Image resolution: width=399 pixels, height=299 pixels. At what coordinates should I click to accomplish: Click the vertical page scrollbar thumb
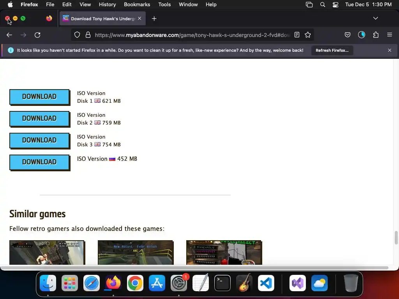pos(396,237)
